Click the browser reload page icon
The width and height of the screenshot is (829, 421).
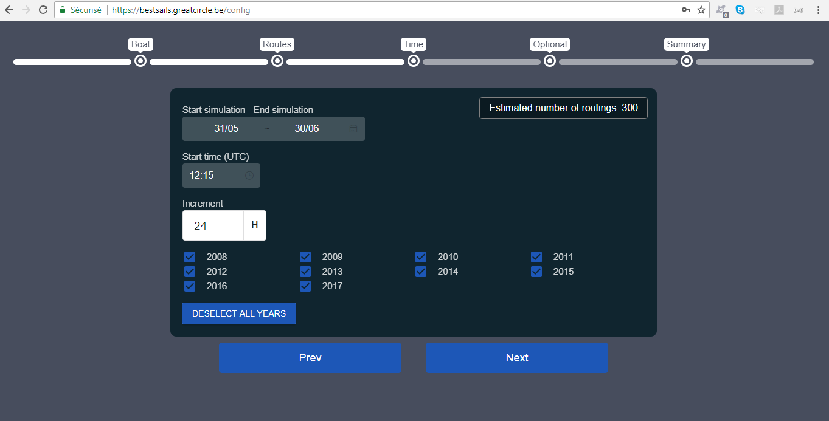pyautogui.click(x=43, y=10)
